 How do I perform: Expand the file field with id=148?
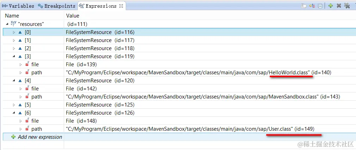tap(21, 121)
